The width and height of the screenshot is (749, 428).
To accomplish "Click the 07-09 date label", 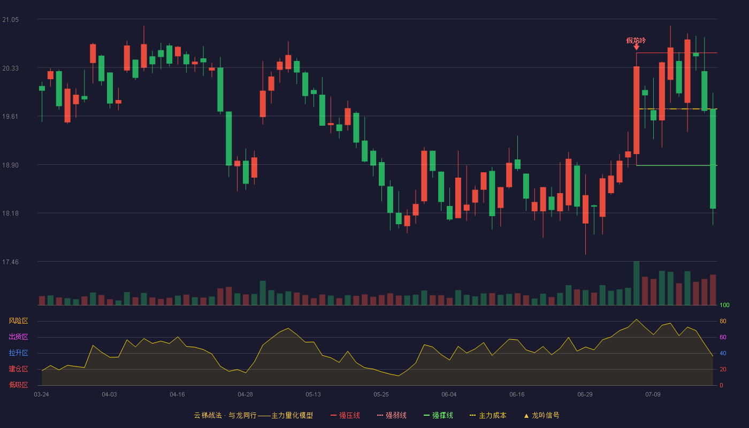I will pyautogui.click(x=653, y=394).
